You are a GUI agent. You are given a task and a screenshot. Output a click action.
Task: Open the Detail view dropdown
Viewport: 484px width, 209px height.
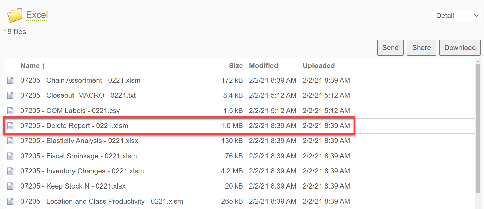[456, 15]
